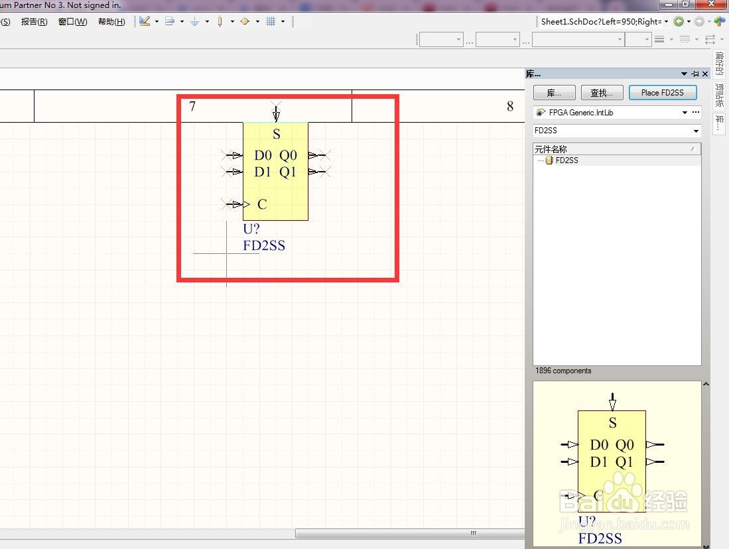Click the 库... libraries button
Viewport: 729px width, 549px height.
(554, 93)
